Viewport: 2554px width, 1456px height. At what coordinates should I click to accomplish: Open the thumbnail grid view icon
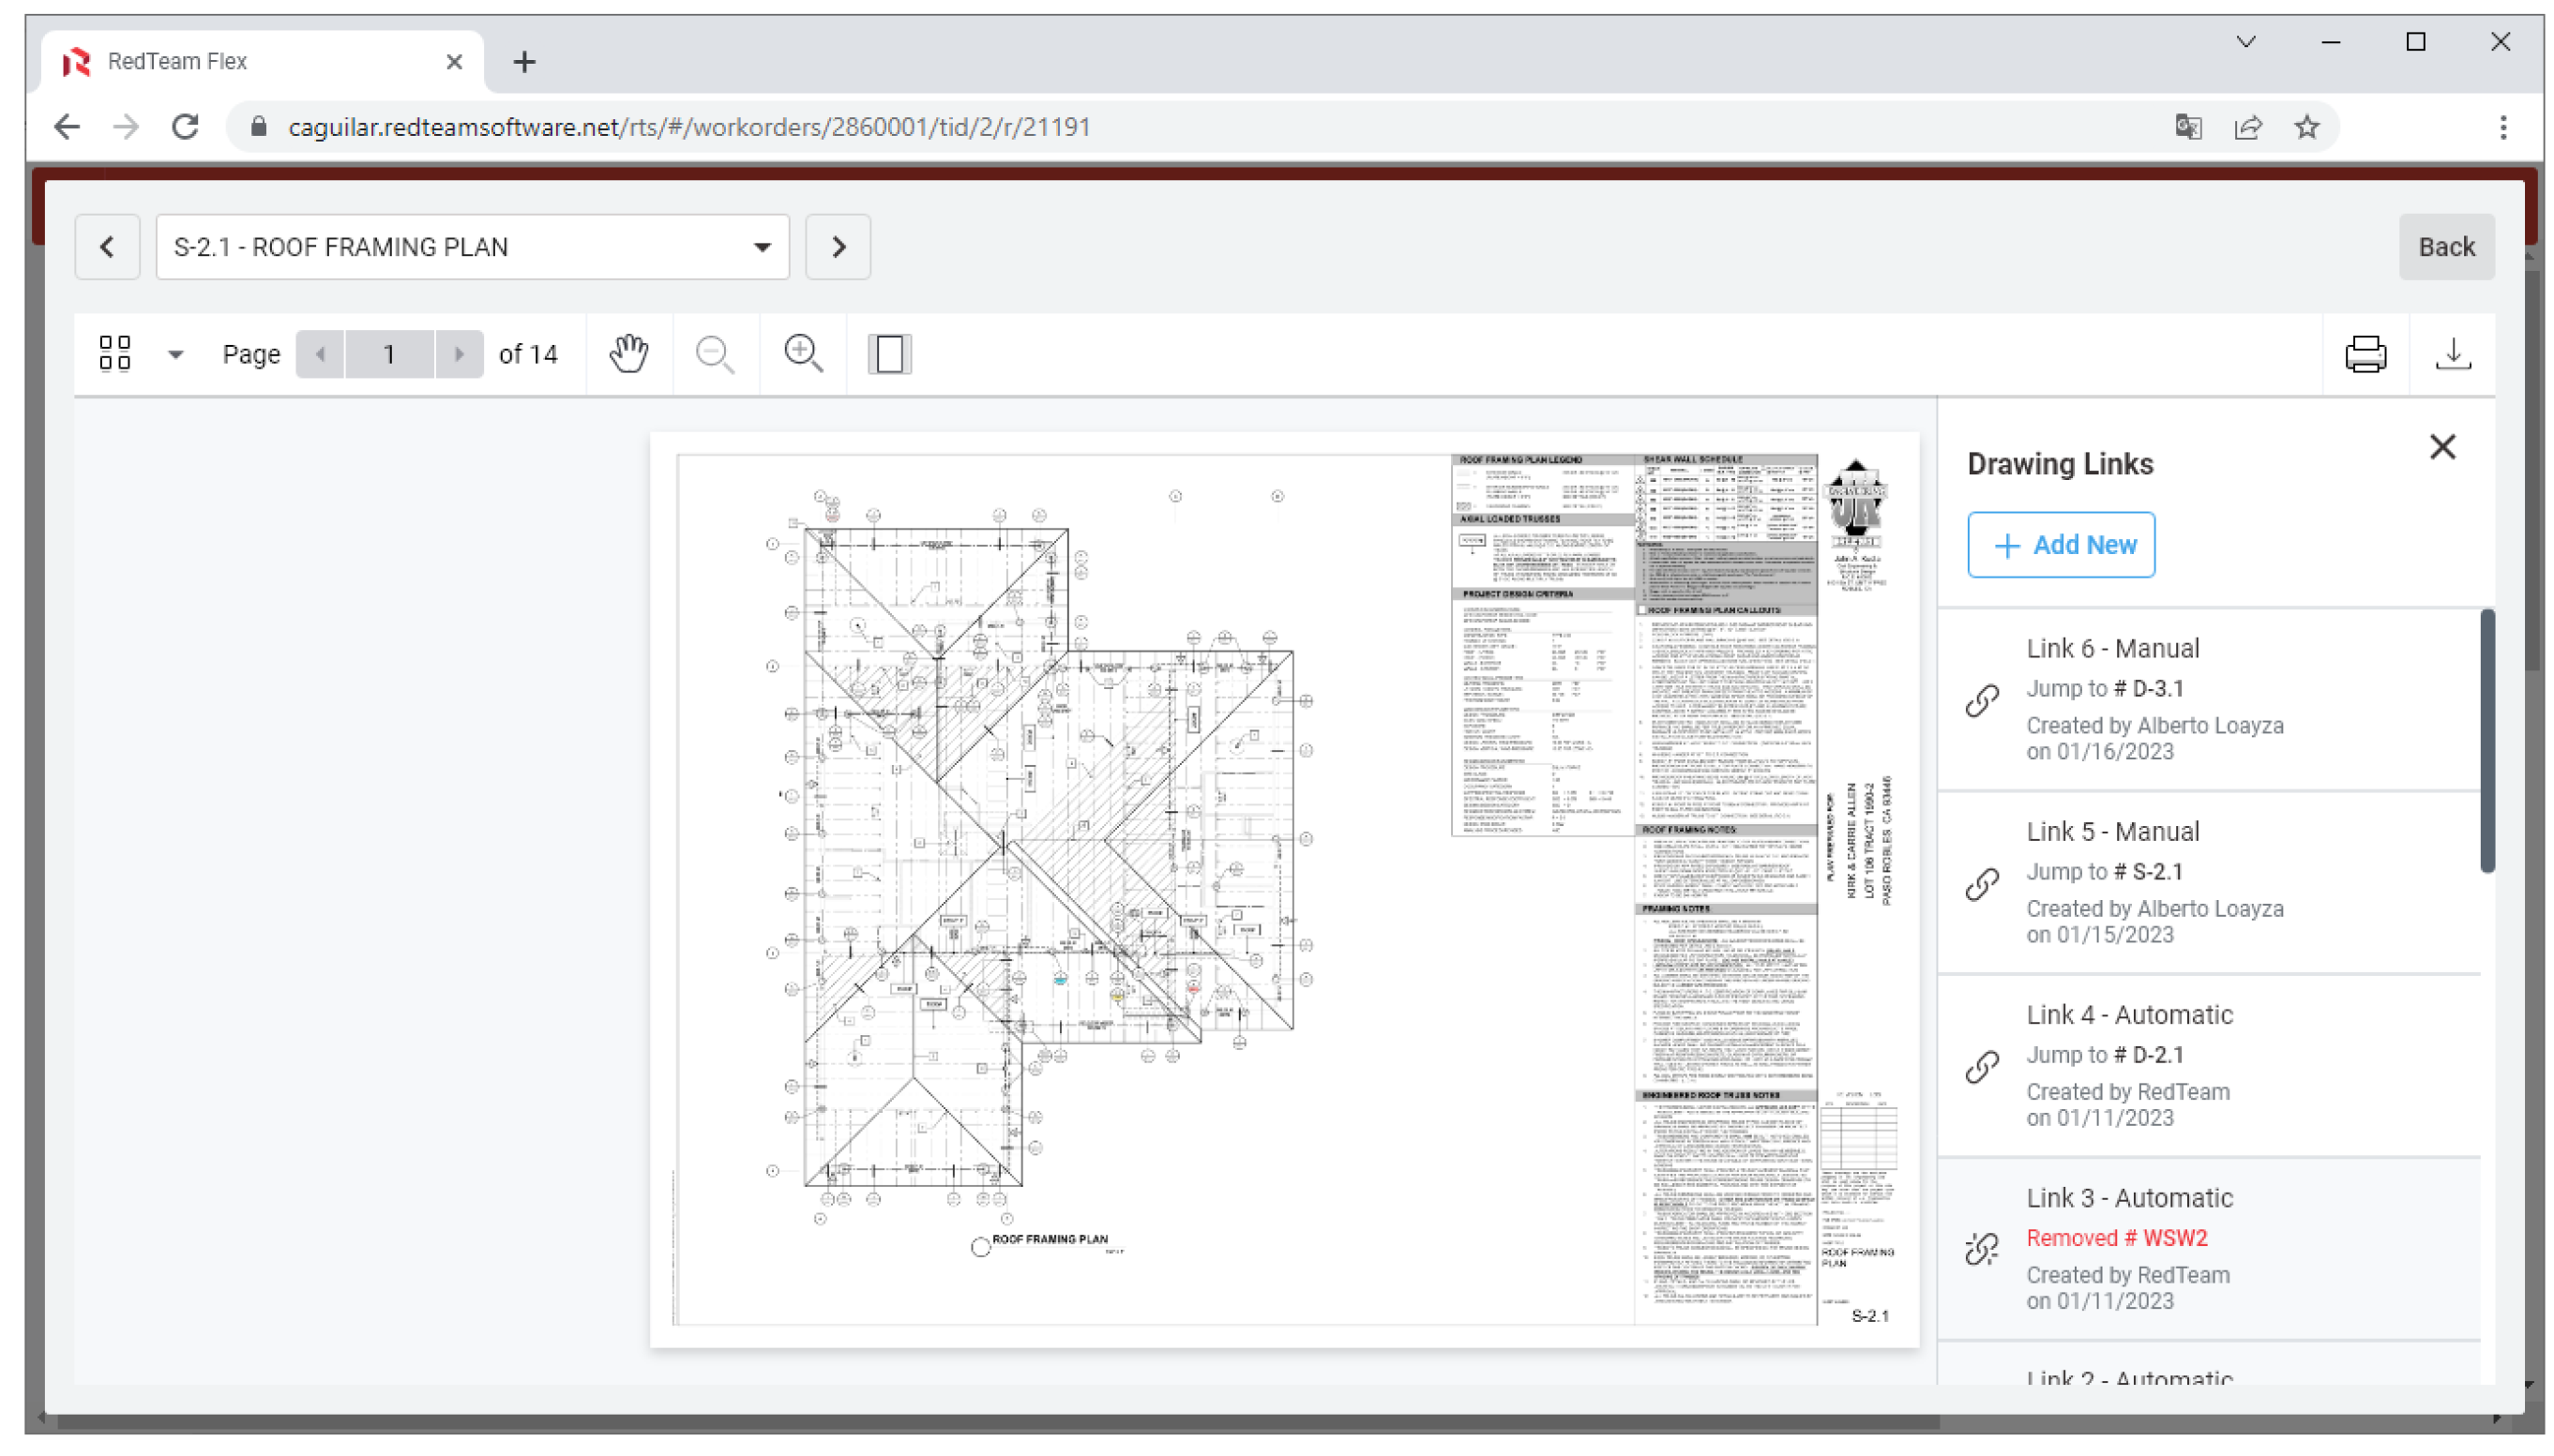tap(115, 354)
